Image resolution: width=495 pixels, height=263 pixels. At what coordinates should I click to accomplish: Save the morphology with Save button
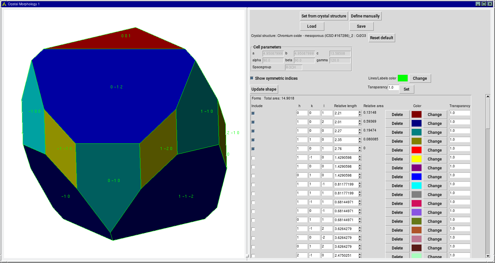[x=361, y=26]
